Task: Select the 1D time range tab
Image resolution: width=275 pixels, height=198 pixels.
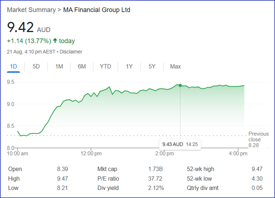Action: [x=13, y=67]
